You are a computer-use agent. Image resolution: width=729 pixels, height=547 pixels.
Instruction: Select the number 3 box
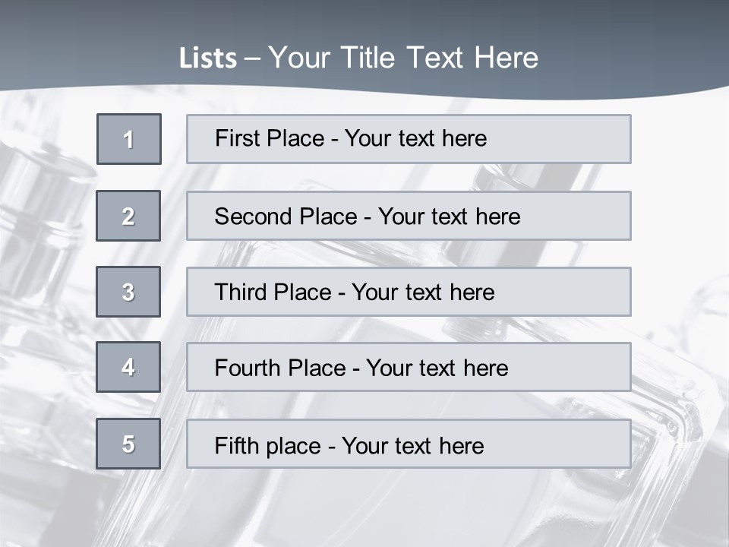[128, 292]
